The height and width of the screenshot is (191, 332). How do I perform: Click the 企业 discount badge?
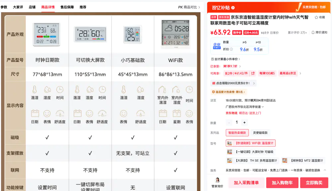[x=217, y=46]
